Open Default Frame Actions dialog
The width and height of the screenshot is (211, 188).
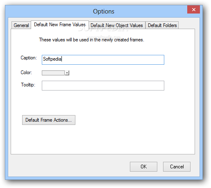[x=49, y=120]
